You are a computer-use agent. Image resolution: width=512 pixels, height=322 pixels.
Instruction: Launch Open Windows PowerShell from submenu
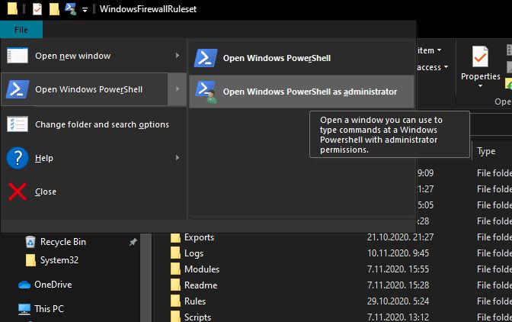coord(302,58)
